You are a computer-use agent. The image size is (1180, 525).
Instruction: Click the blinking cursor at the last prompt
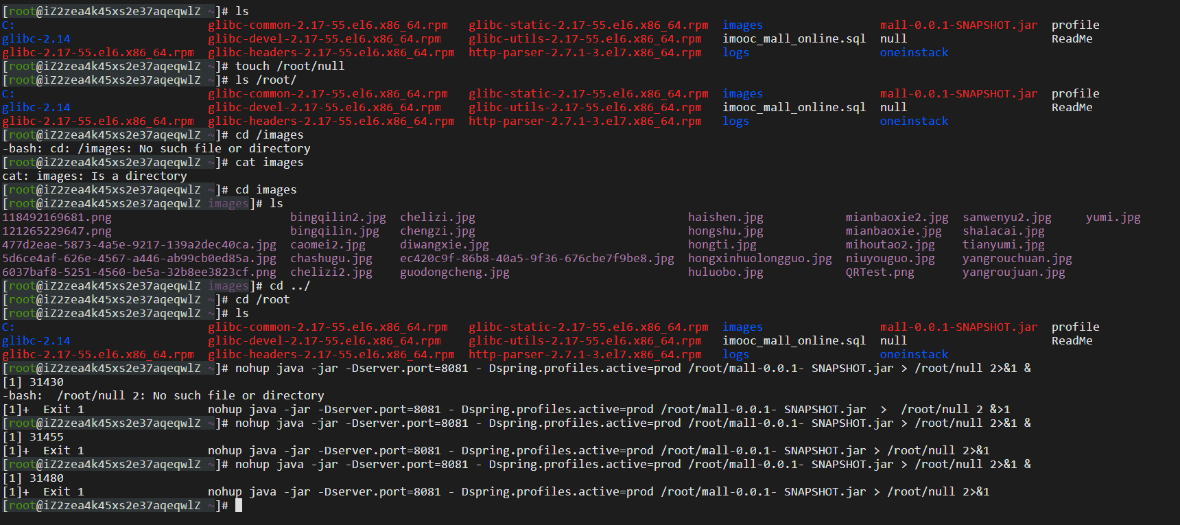239,506
